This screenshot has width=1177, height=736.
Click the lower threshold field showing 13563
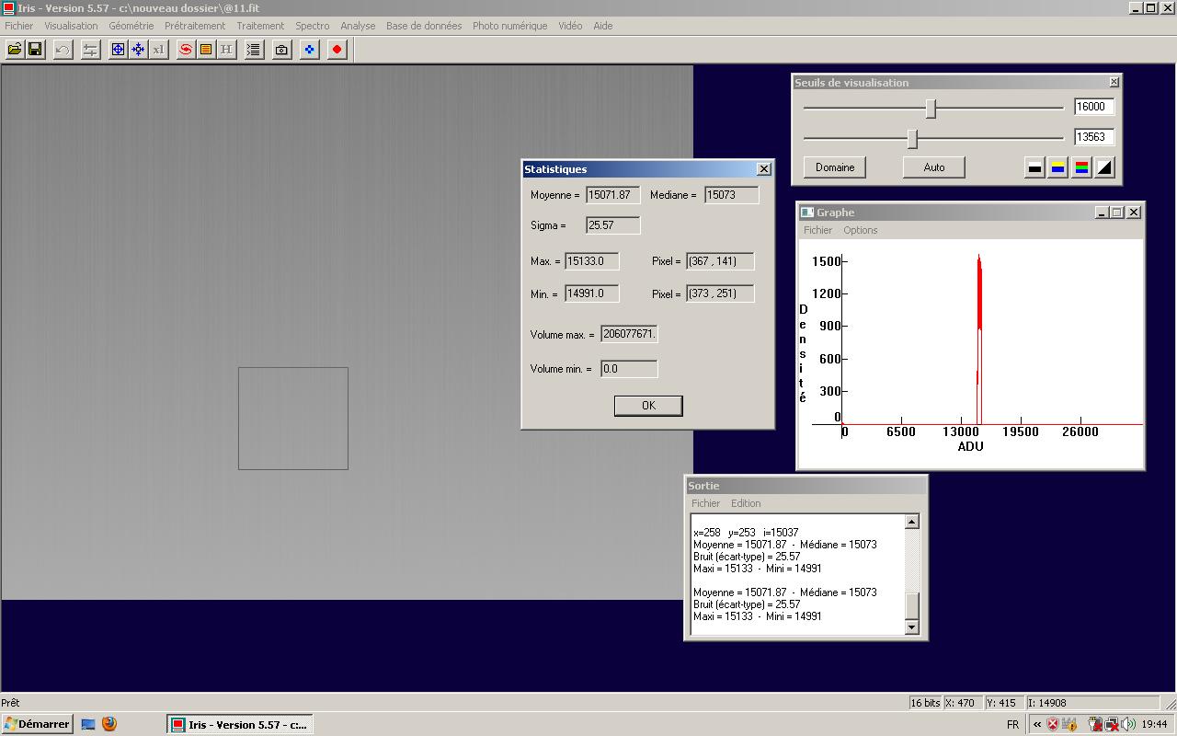point(1093,137)
